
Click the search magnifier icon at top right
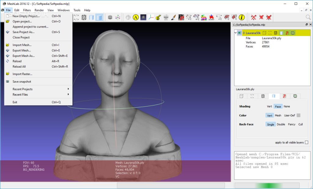[x=308, y=17]
